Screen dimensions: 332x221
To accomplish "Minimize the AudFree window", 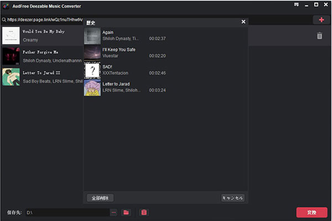I will point(307,5).
